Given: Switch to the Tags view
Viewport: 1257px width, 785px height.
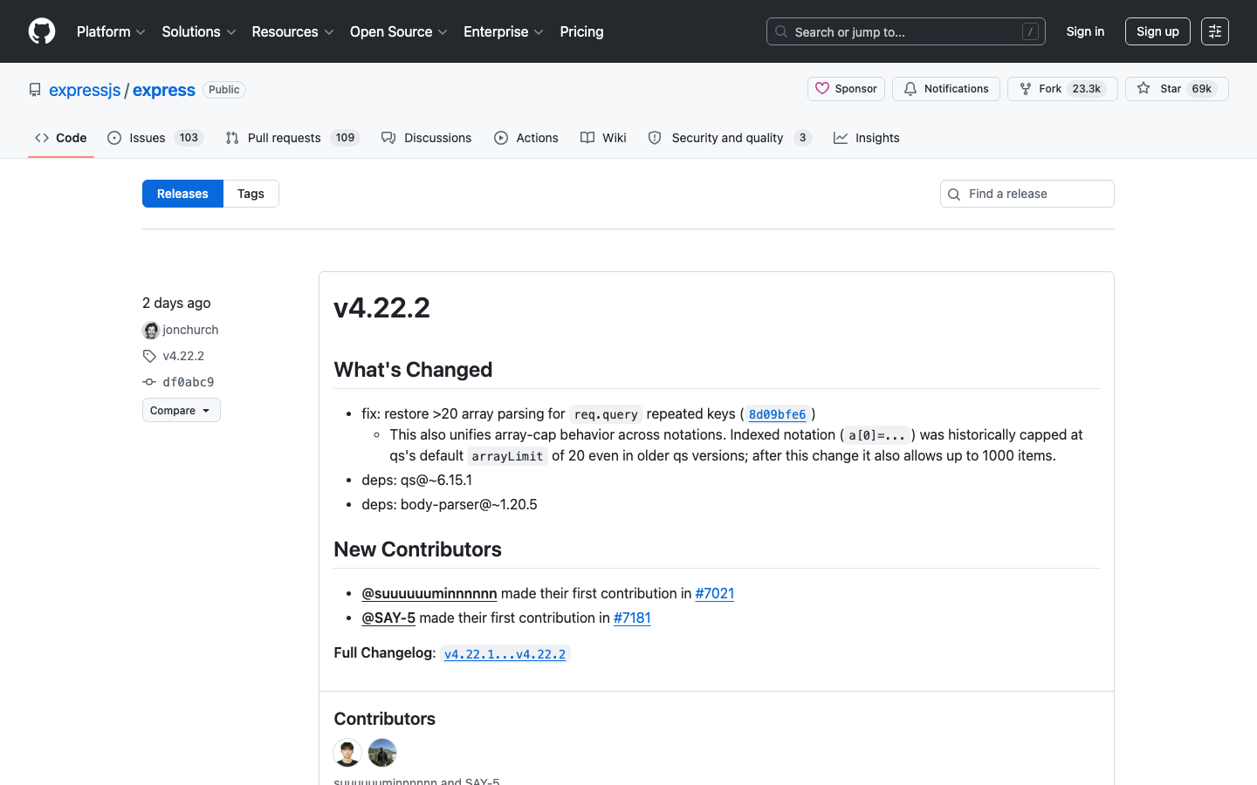Looking at the screenshot, I should (251, 194).
